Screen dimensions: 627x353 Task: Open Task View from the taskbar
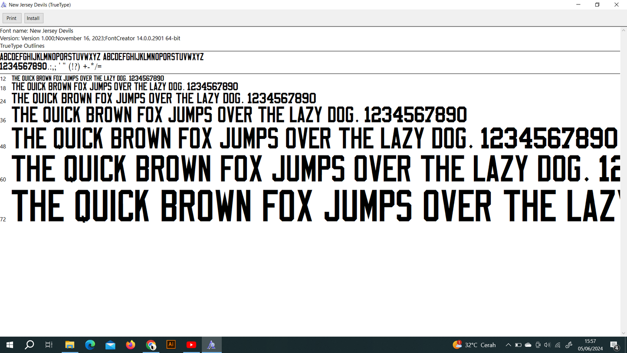49,345
